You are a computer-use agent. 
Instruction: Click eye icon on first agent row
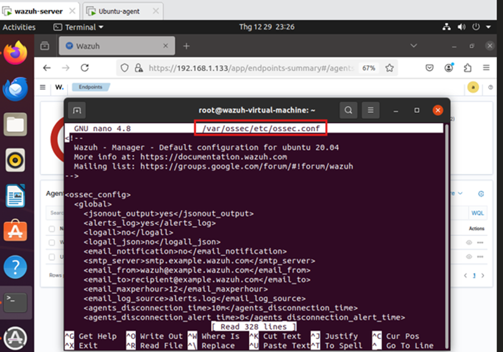469,243
